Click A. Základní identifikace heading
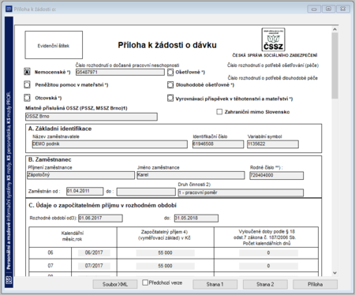 [60, 129]
